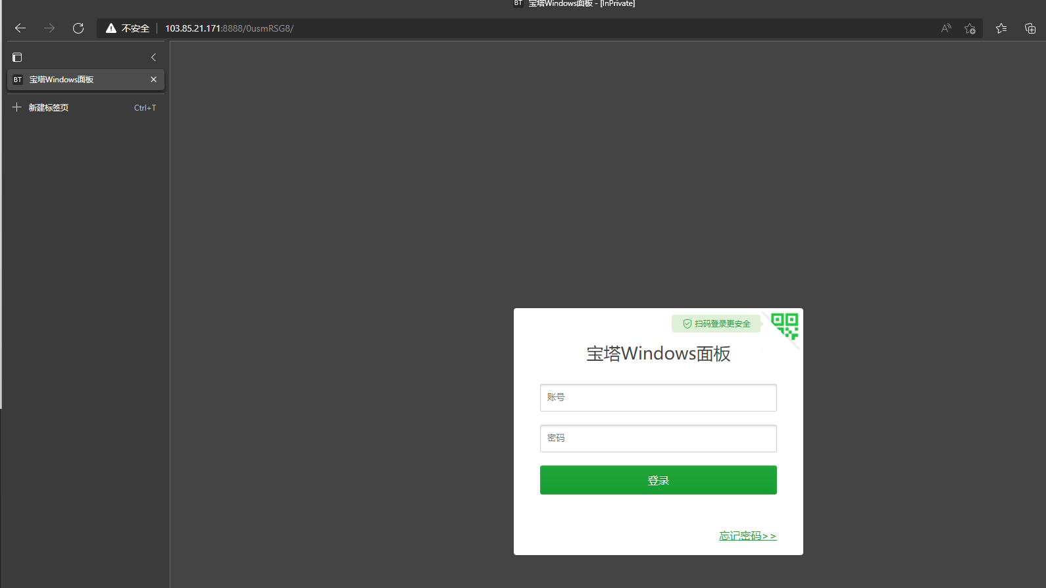
Task: Click the BT favicon in the tab
Action: [18, 80]
